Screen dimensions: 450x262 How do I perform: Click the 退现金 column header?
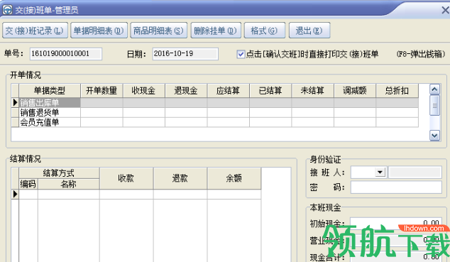[x=186, y=91]
